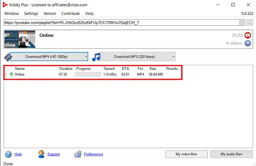Click the CC subtitles icon
256x166 pixels.
click(x=248, y=43)
